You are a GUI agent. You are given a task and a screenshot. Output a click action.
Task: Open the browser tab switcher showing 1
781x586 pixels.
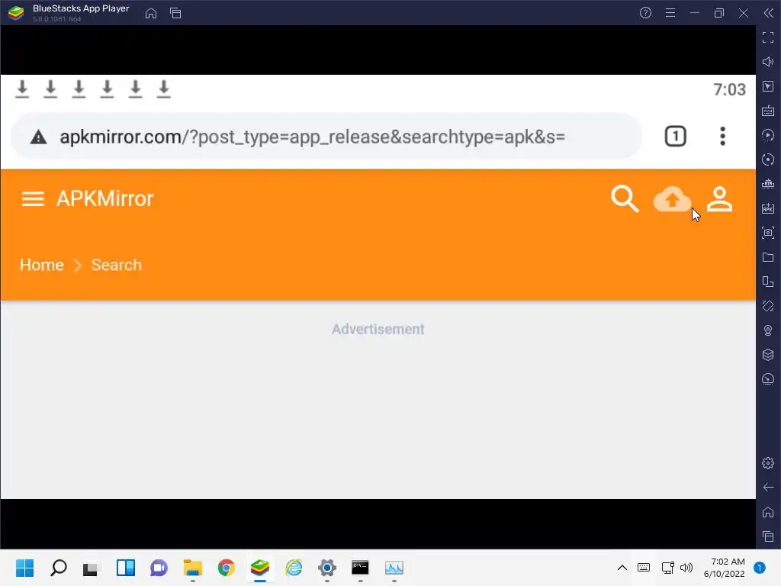point(676,137)
